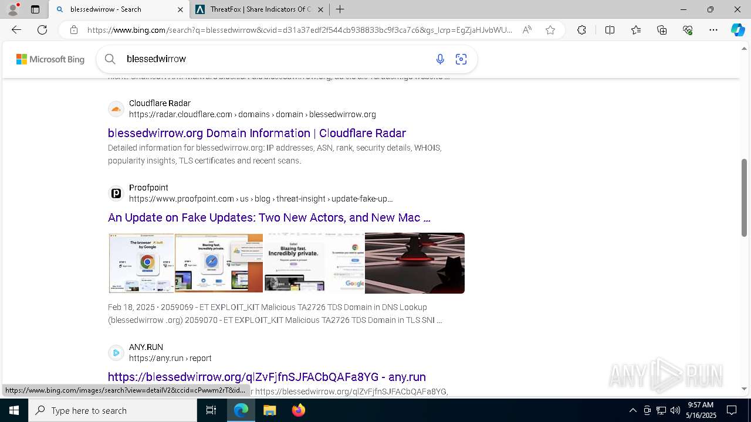Show hidden system tray icons
The width and height of the screenshot is (751, 422).
click(x=632, y=410)
